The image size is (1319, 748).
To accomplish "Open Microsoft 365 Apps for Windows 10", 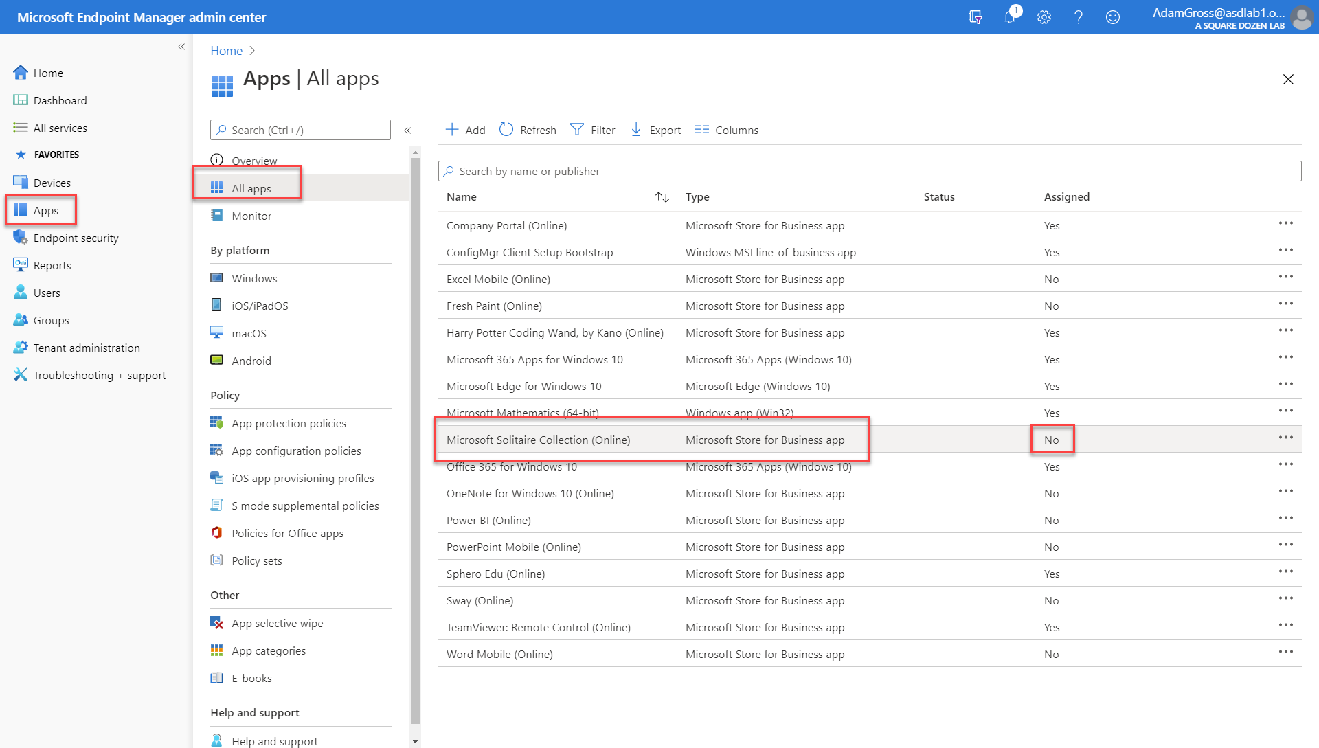I will click(x=534, y=359).
